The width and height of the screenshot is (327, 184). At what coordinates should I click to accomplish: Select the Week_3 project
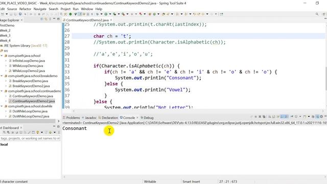(5, 35)
